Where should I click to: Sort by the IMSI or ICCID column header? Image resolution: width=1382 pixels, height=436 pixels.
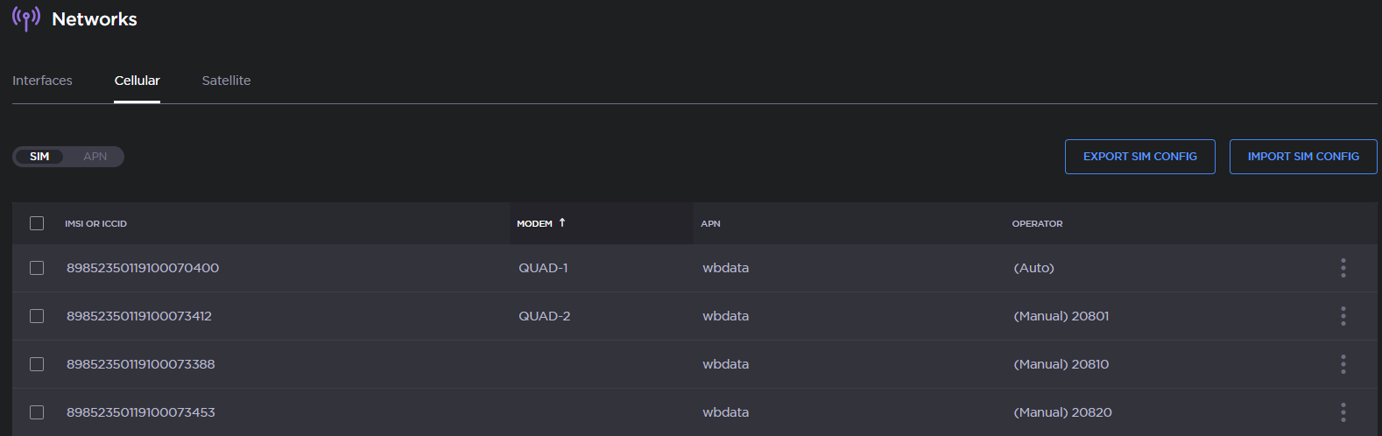[x=95, y=224]
